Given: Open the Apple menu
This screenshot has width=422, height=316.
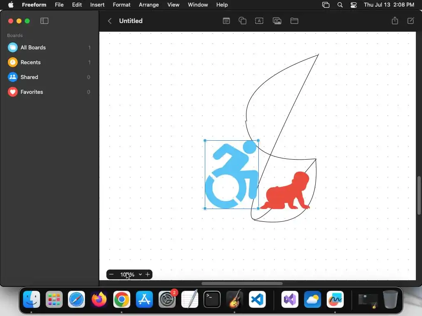Looking at the screenshot, I should 11,5.
